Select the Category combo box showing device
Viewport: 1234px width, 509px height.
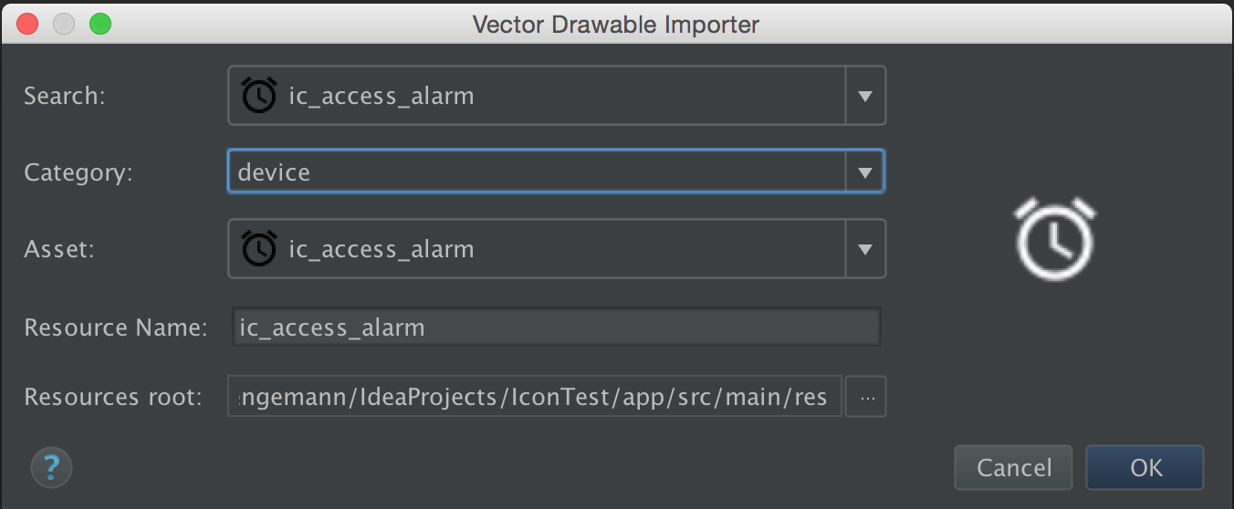click(x=556, y=171)
